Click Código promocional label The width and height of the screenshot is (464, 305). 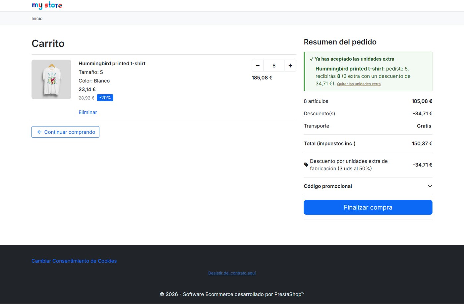[x=328, y=186]
